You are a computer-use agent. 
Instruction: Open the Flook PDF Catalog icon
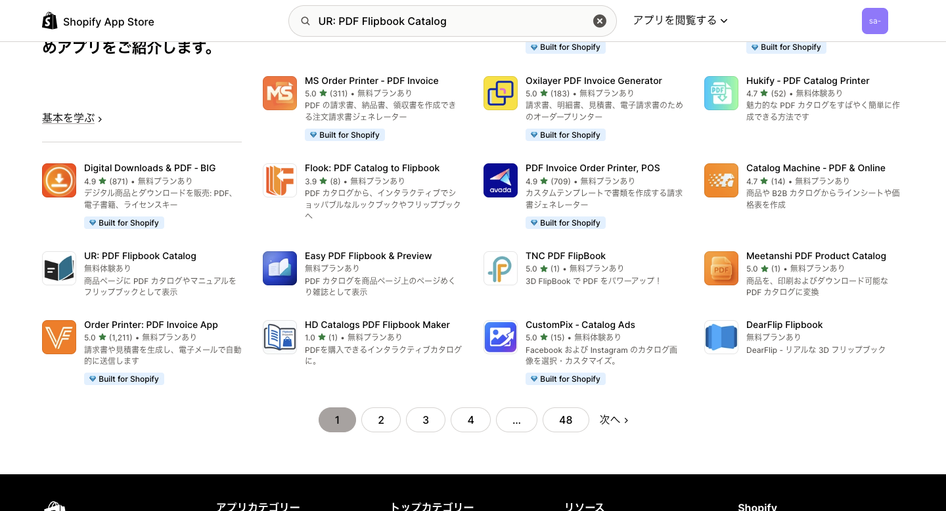(x=280, y=180)
